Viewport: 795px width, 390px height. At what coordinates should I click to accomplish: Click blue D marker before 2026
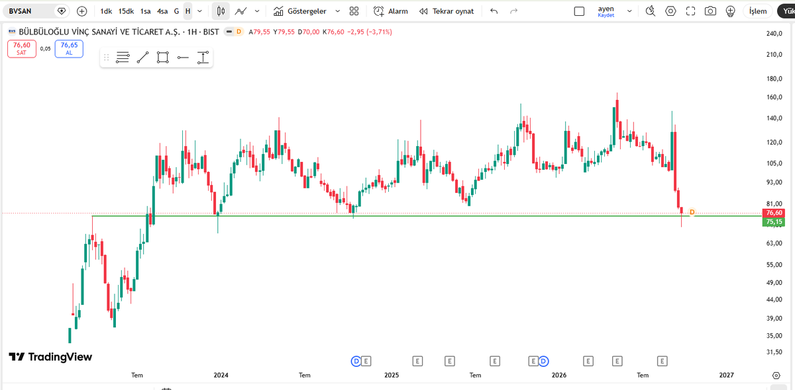544,361
